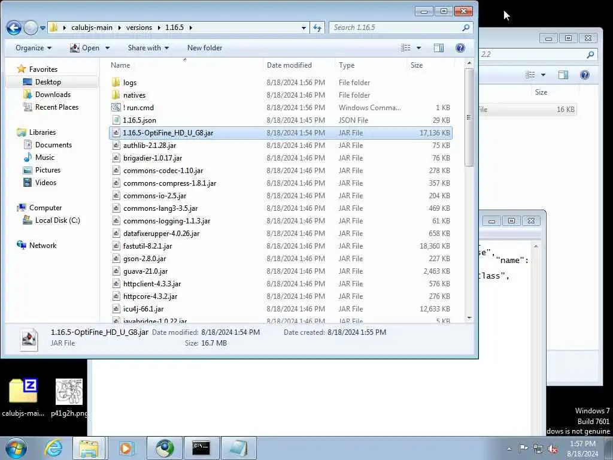This screenshot has height=460, width=613.
Task: Select Local Disk (C:)
Action: pos(57,220)
